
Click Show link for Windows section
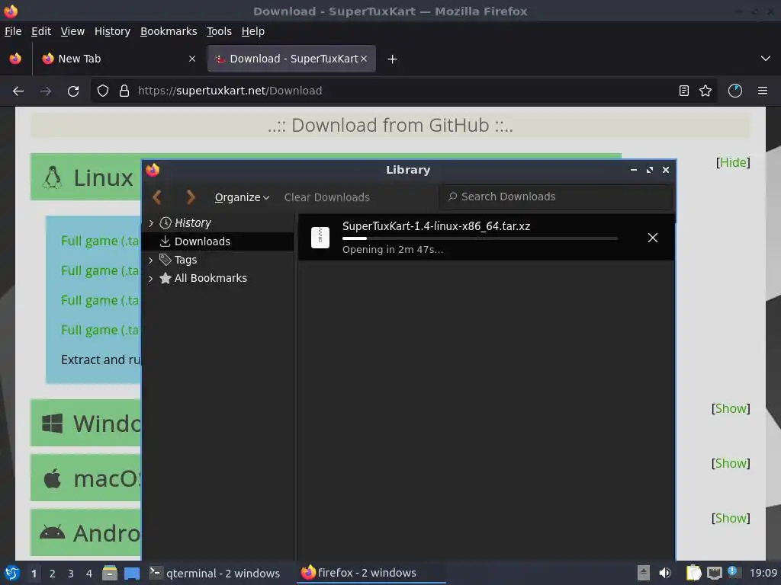click(731, 409)
